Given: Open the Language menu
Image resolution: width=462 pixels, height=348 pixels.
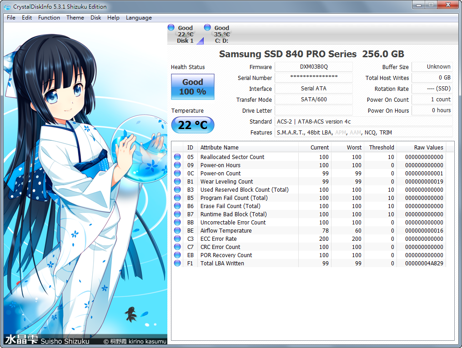Looking at the screenshot, I should click(139, 18).
